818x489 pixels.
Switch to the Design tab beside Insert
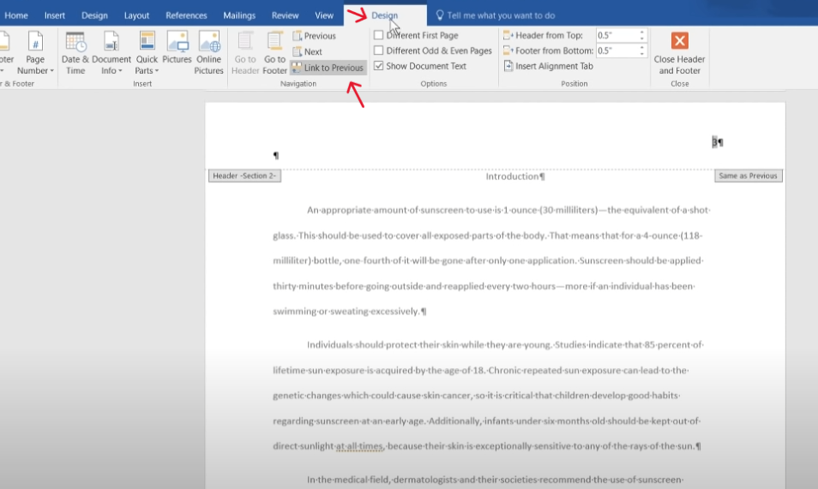(x=94, y=15)
